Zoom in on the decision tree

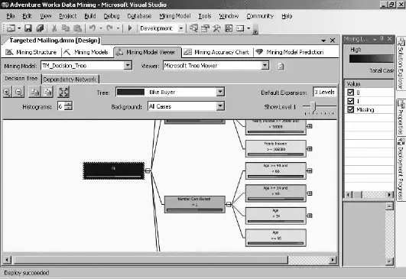click(x=7, y=92)
